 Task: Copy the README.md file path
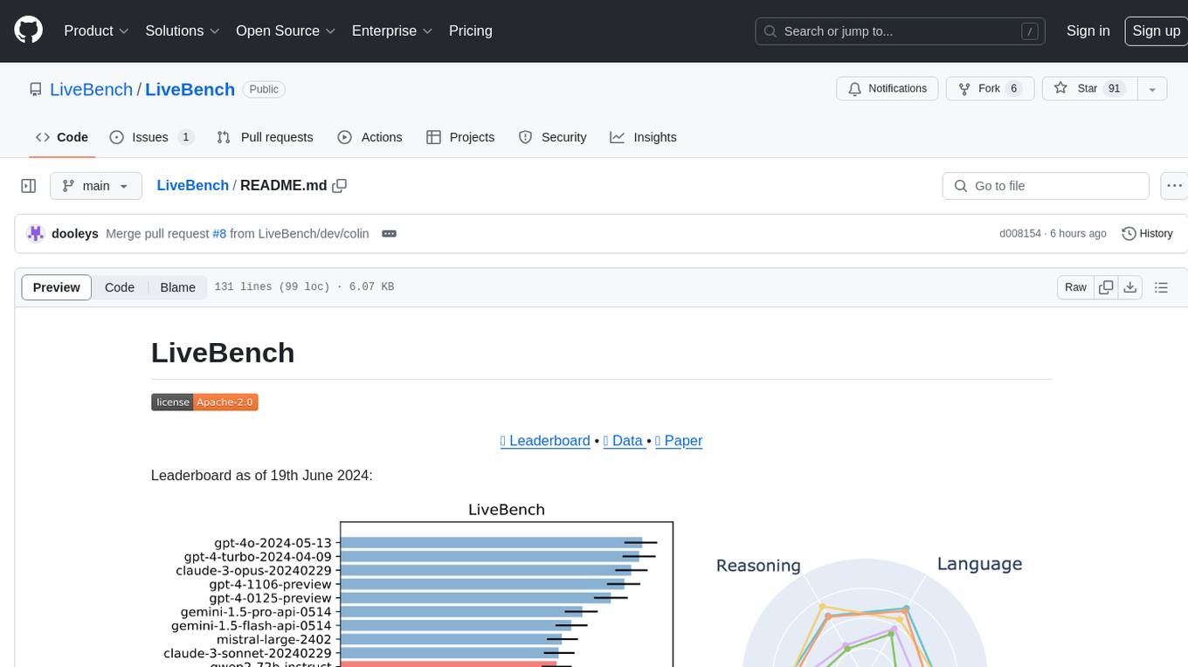(x=340, y=185)
